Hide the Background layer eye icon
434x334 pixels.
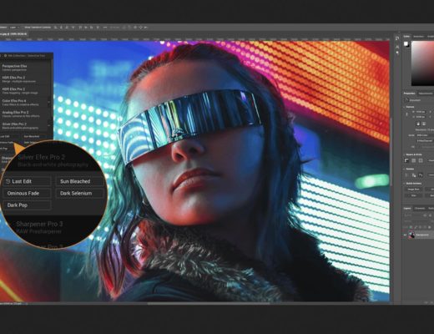405,235
